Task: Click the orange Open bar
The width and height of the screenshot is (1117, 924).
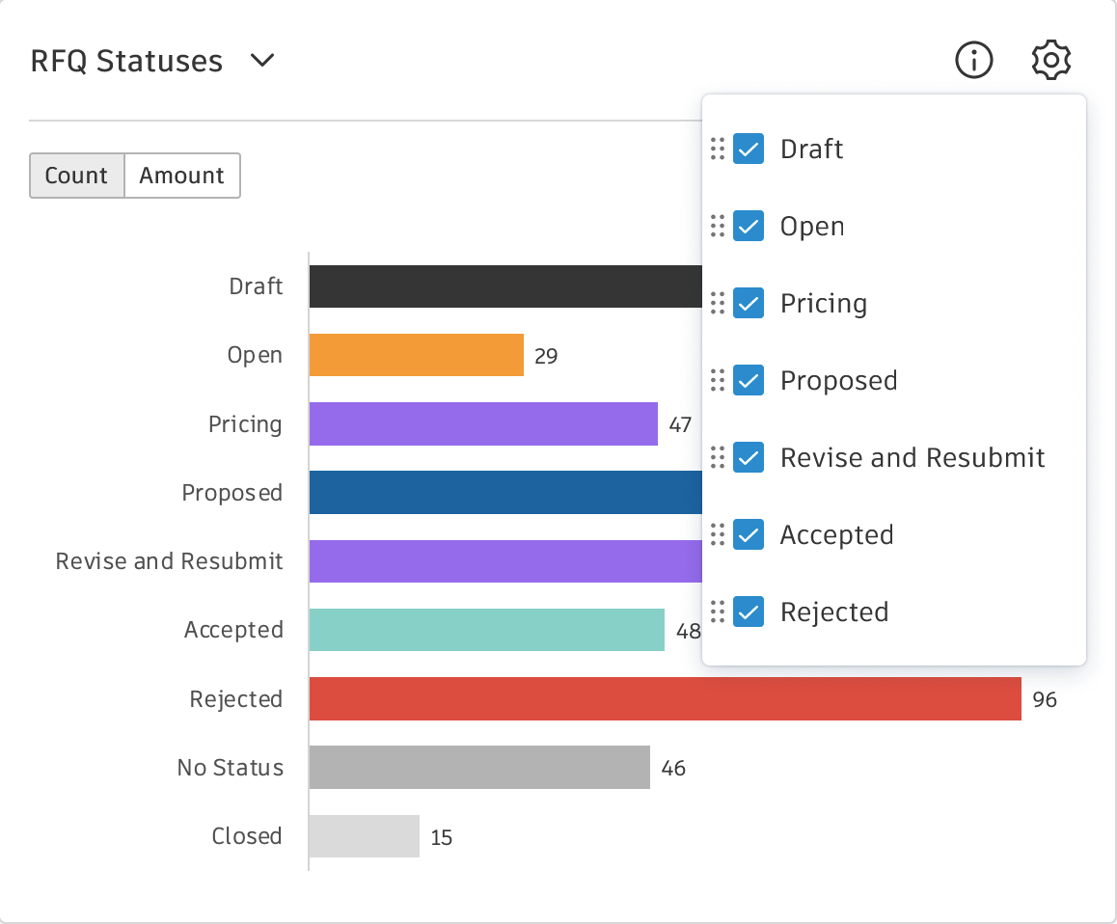Action: pos(416,355)
